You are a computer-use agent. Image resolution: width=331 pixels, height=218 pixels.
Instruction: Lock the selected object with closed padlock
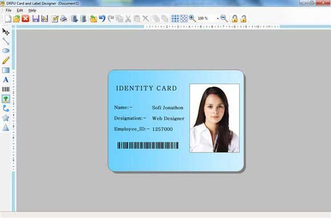pyautogui.click(x=235, y=19)
